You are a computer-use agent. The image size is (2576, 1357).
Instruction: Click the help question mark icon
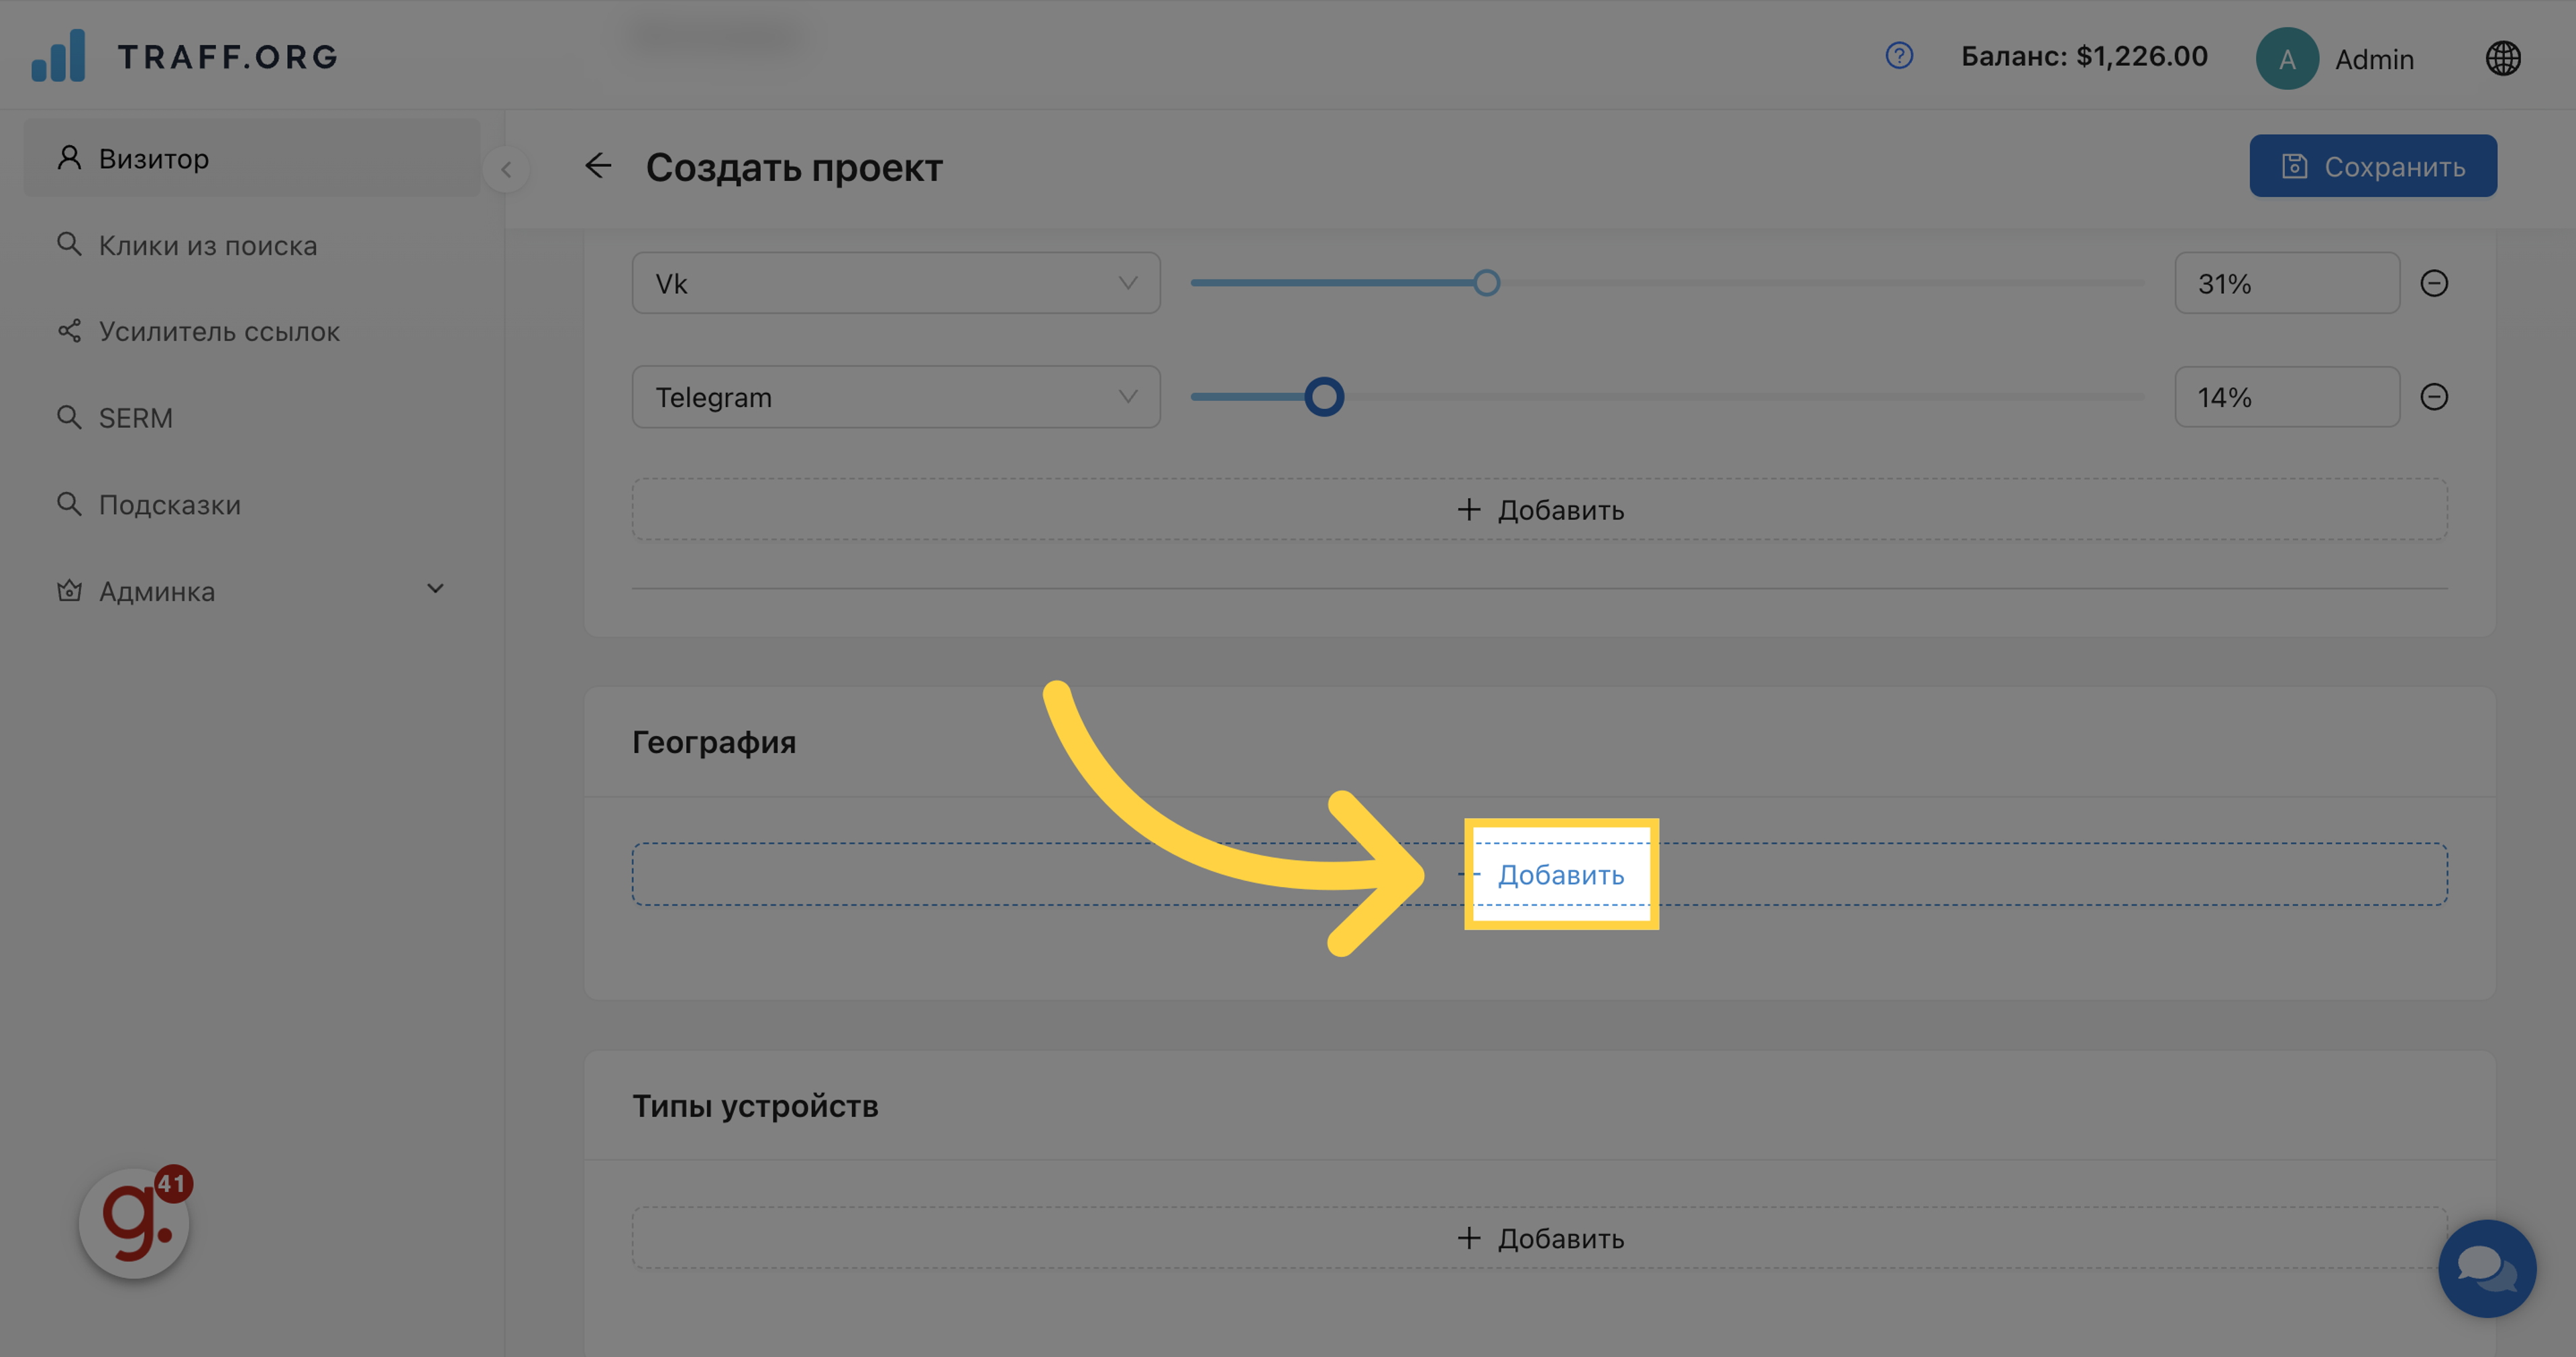(1898, 56)
